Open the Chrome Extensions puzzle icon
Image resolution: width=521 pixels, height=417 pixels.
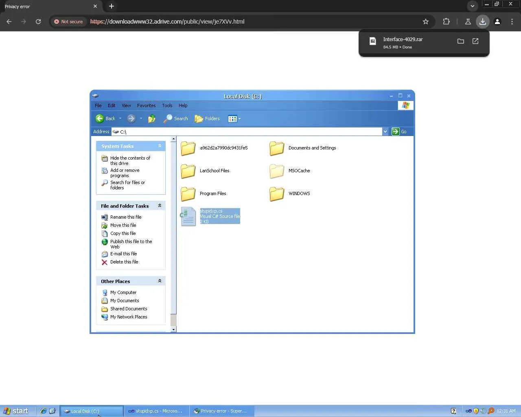pyautogui.click(x=447, y=22)
